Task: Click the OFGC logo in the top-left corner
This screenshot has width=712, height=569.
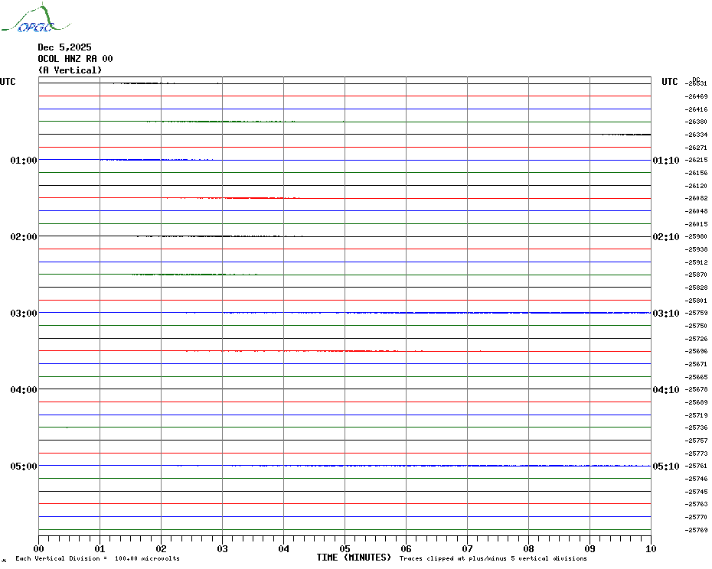Action: pos(28,20)
